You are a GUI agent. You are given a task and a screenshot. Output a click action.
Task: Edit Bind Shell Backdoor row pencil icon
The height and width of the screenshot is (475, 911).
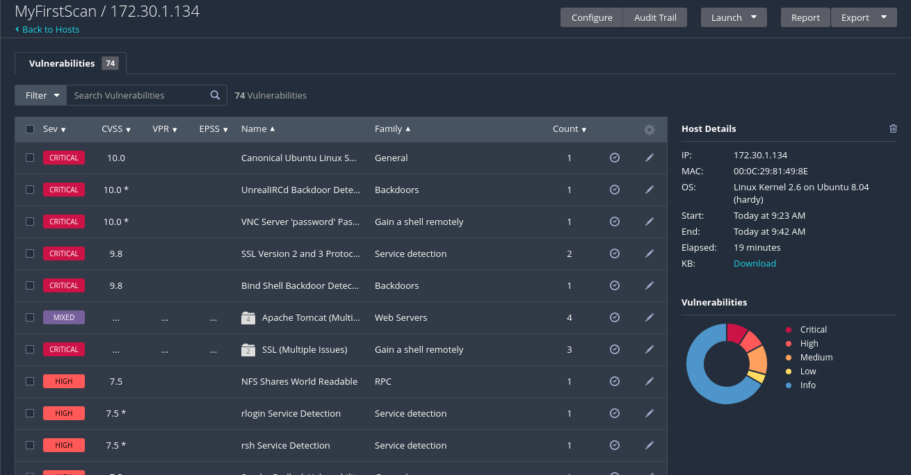coord(650,285)
